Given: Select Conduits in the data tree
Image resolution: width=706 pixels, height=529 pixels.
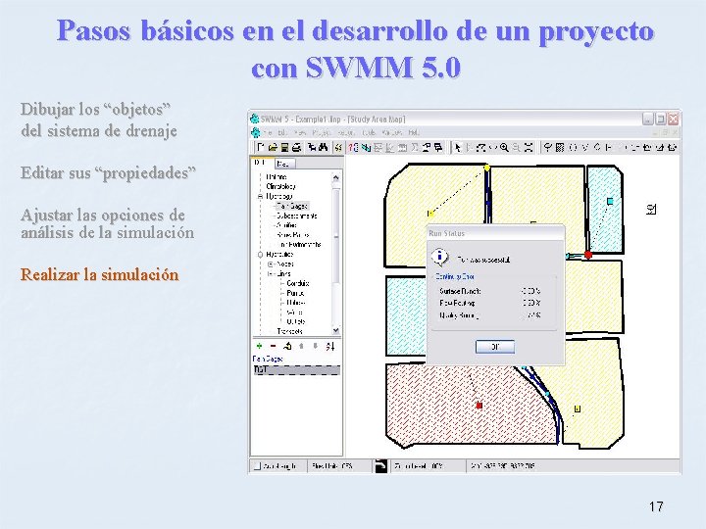Looking at the screenshot, I should tap(298, 283).
